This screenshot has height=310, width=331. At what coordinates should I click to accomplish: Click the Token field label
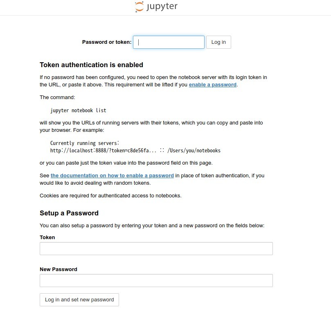(x=47, y=237)
